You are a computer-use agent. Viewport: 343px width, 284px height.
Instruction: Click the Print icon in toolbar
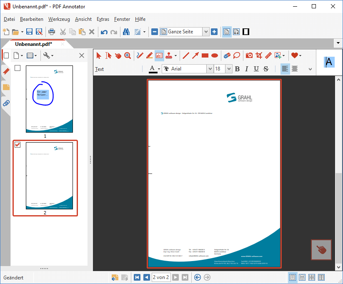pyautogui.click(x=52, y=32)
